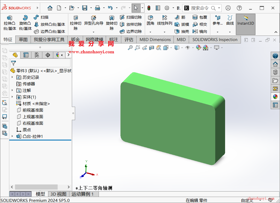Expand the 凸台-拉伸1 feature node

pos(12,136)
